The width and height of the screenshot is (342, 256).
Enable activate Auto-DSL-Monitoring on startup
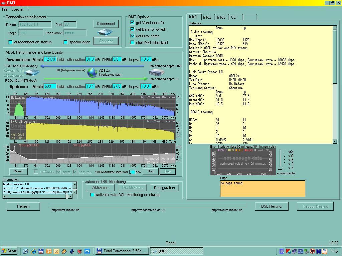pyautogui.click(x=92, y=195)
